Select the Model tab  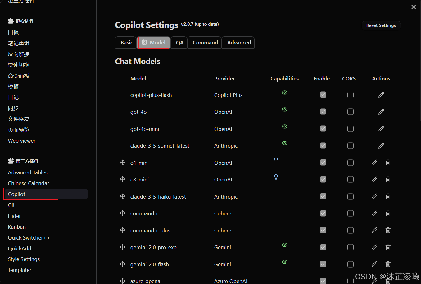154,43
